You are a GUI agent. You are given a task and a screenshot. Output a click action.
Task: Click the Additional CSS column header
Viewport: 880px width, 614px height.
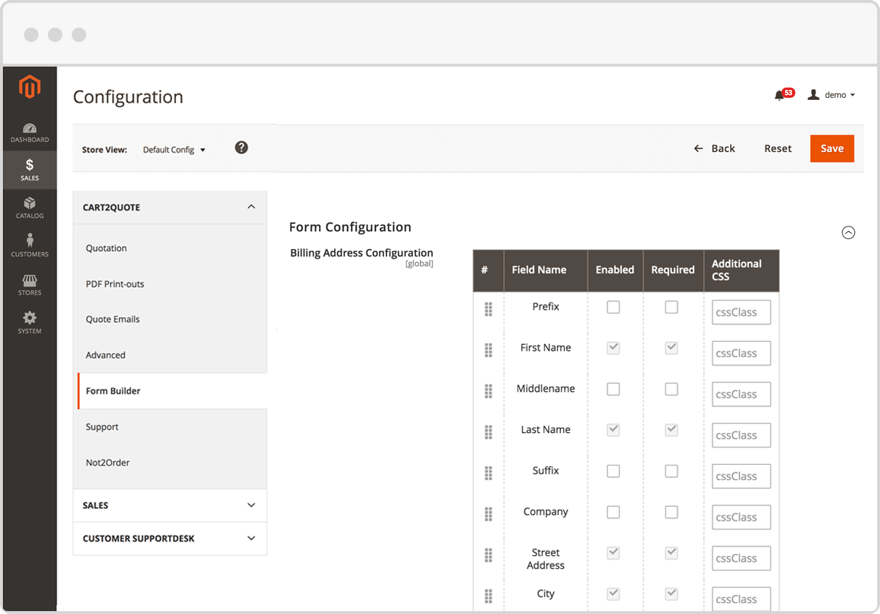click(742, 270)
